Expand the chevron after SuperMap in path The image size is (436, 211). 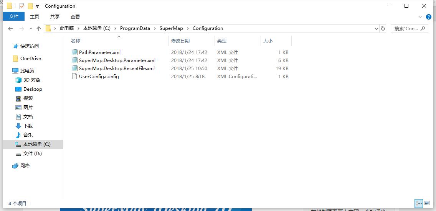tap(188, 28)
